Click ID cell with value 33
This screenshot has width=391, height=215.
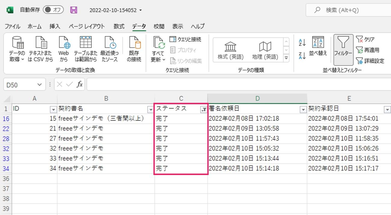(x=35, y=158)
